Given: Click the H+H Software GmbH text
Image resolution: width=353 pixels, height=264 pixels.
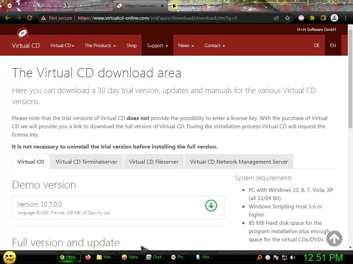Looking at the screenshot, I should click(316, 30).
